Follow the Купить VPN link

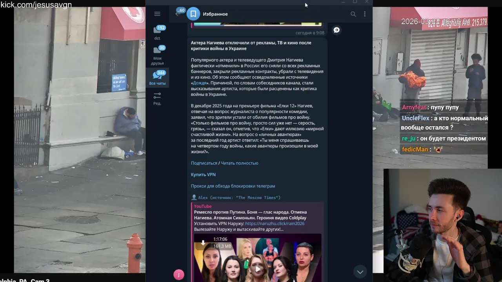pyautogui.click(x=203, y=175)
